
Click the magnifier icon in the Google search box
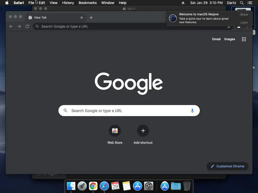65,111
